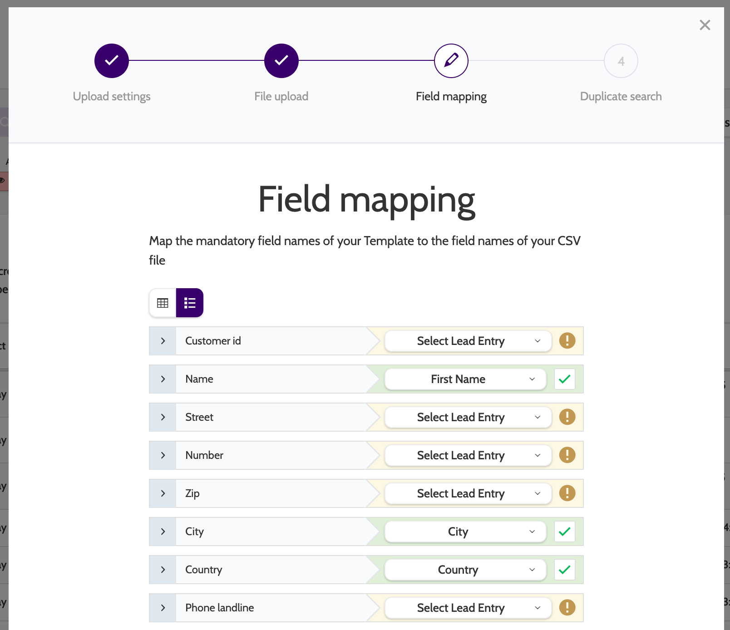Click the Phone landline field label
This screenshot has height=630, width=730.
(x=219, y=608)
